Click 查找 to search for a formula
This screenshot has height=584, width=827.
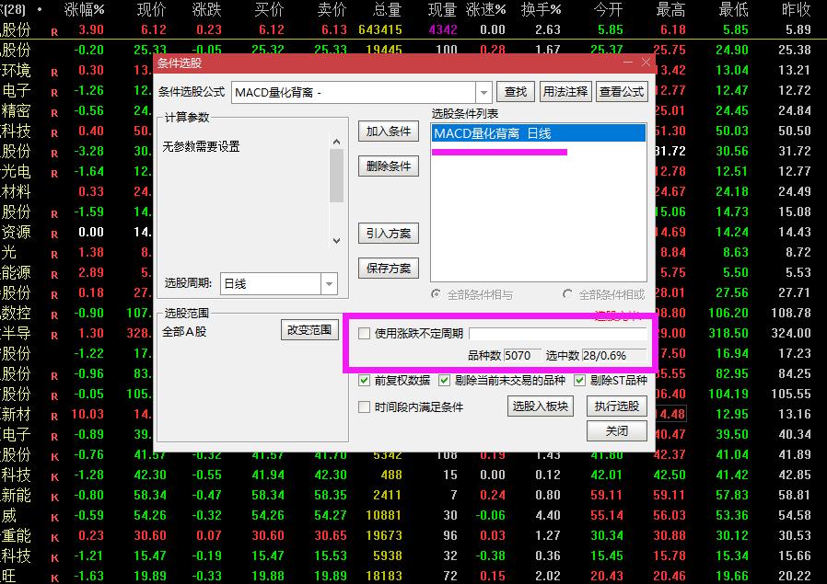[515, 92]
